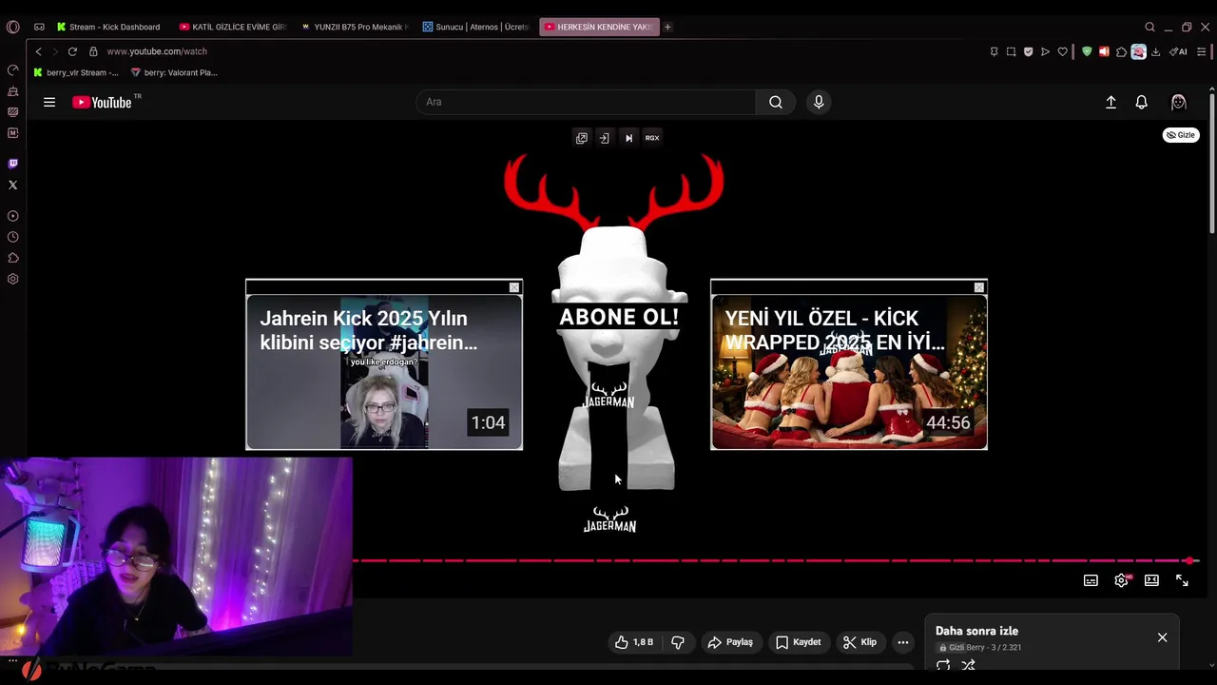Go to the YouTube home logo
This screenshot has height=685, width=1217.
pyautogui.click(x=102, y=102)
